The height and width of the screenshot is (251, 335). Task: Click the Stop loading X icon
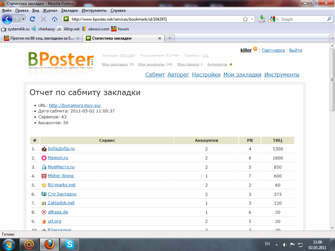pyautogui.click(x=44, y=19)
